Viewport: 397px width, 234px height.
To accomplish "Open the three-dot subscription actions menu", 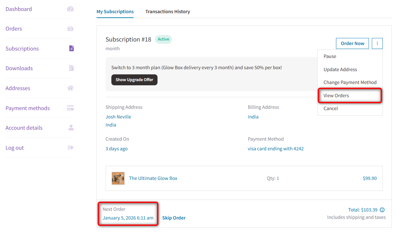I will 377,43.
